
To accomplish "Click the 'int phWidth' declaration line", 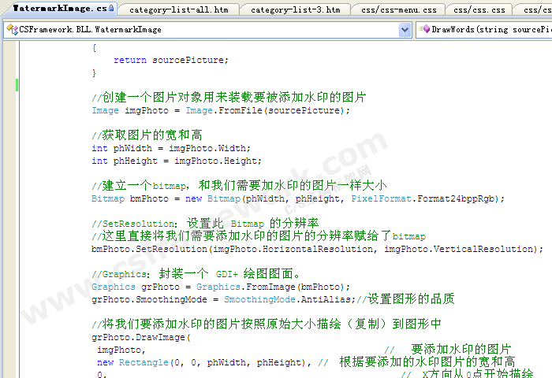I will coord(170,148).
